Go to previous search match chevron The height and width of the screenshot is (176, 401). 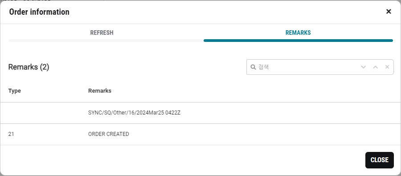[x=375, y=67]
